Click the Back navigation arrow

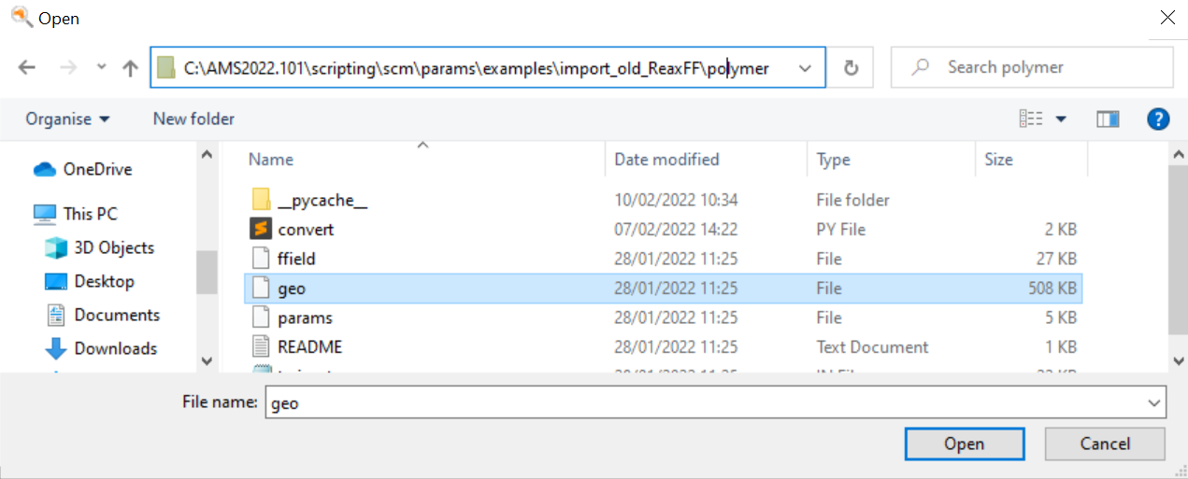[x=27, y=68]
